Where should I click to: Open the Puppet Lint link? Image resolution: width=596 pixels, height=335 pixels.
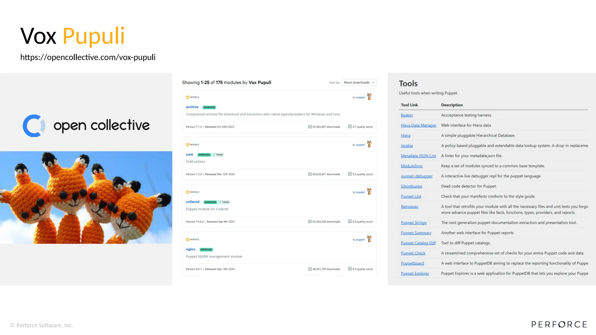click(411, 197)
